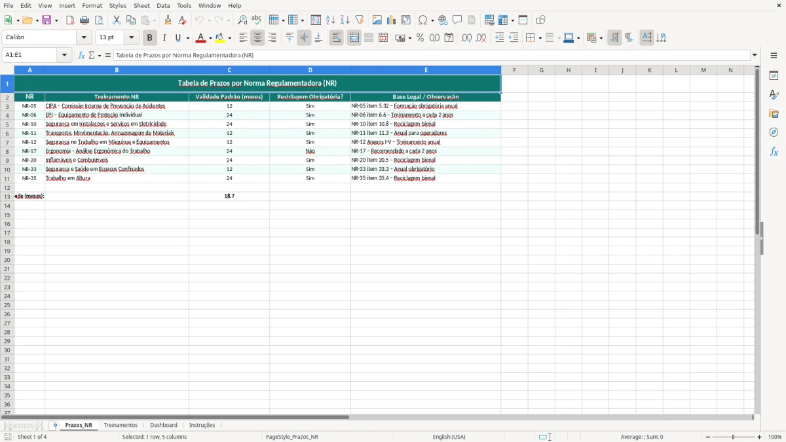The width and height of the screenshot is (786, 442).
Task: Adjust the zoom slider
Action: [734, 437]
